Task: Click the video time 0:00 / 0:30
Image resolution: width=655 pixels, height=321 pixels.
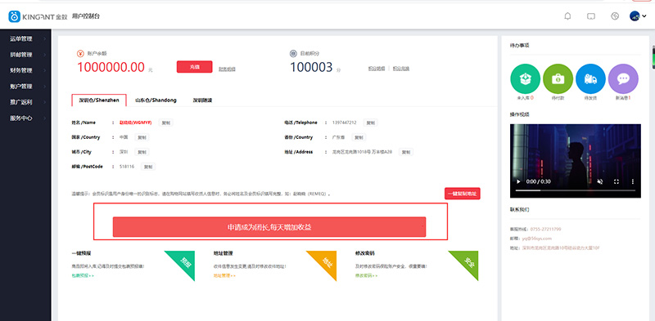Action: (x=539, y=182)
